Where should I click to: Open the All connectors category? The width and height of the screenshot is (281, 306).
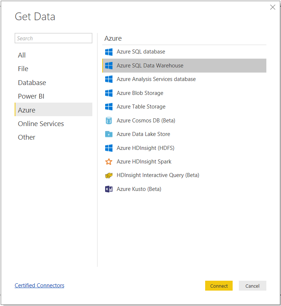(22, 55)
